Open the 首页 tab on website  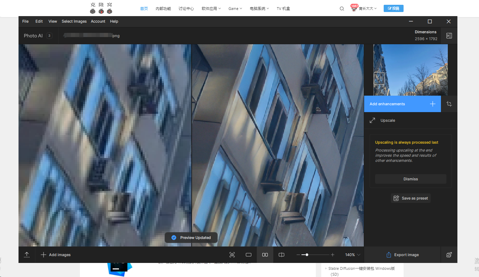tap(144, 9)
